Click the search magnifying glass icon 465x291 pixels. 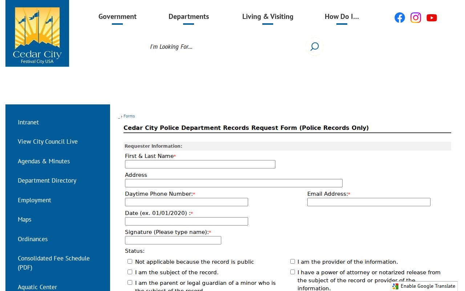pos(314,47)
